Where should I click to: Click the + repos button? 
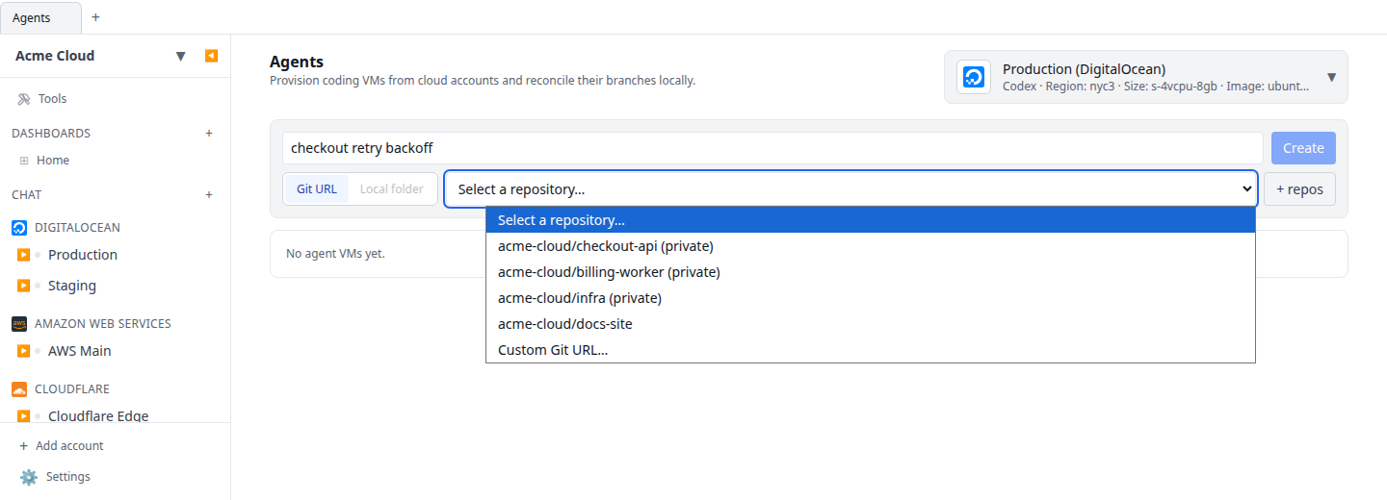point(1299,189)
